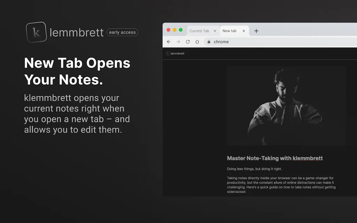Reload the page with the refresh icon
This screenshot has height=223, width=357.
[188, 41]
